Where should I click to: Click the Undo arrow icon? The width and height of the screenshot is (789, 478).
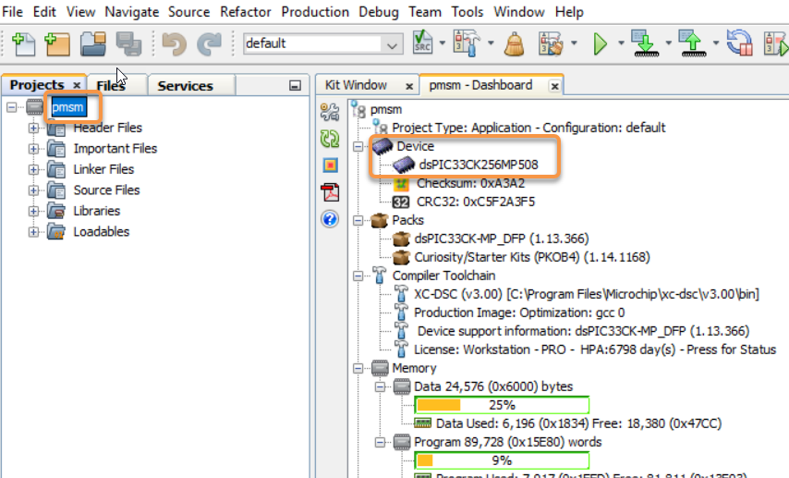pos(174,43)
